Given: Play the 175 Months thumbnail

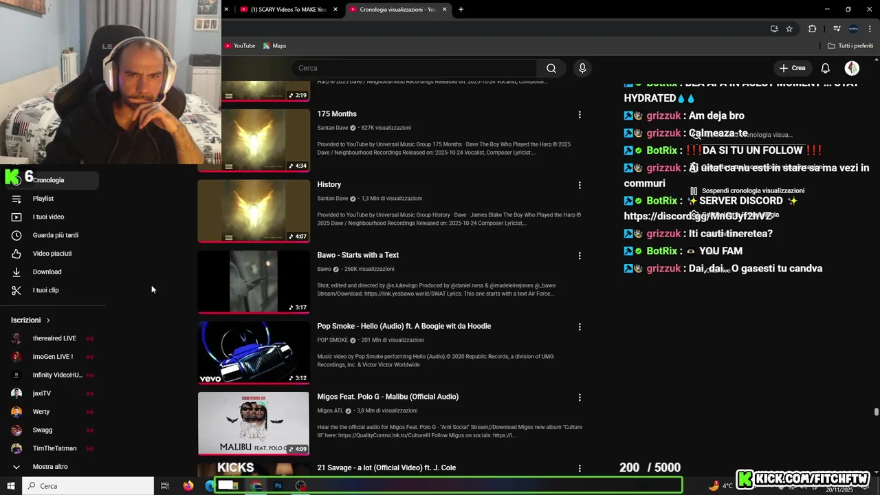Looking at the screenshot, I should [254, 140].
